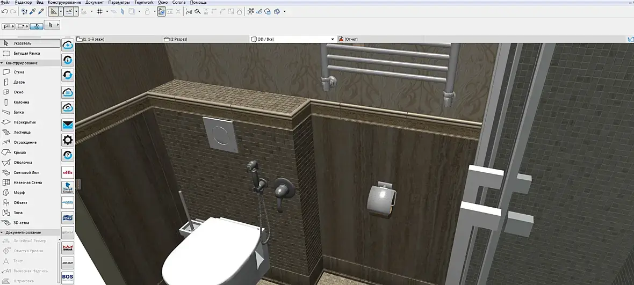The height and width of the screenshot is (285, 634).
Task: Toggle the highlighted trace reference button
Action: pyautogui.click(x=161, y=12)
